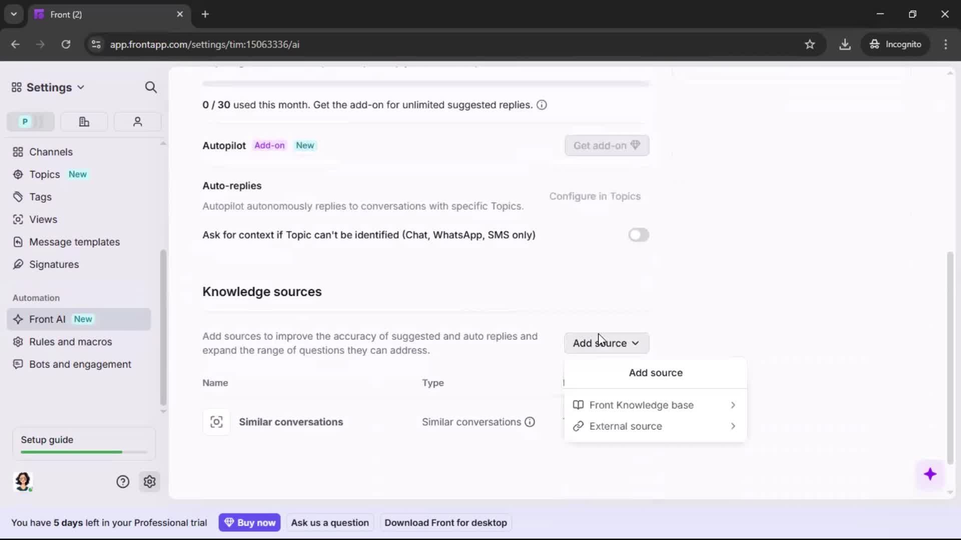Toggle Ask for context for Chat conversations
The height and width of the screenshot is (540, 961).
pos(638,235)
